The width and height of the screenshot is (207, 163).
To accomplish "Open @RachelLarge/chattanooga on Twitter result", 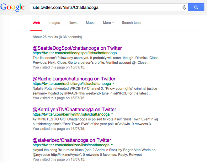I will (x=74, y=79).
